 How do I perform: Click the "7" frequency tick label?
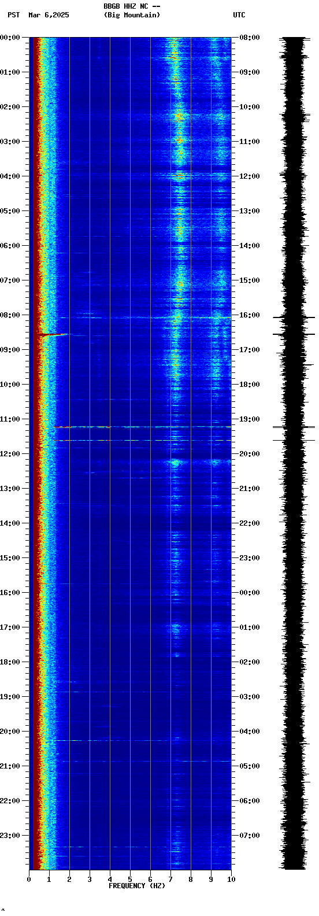click(170, 880)
